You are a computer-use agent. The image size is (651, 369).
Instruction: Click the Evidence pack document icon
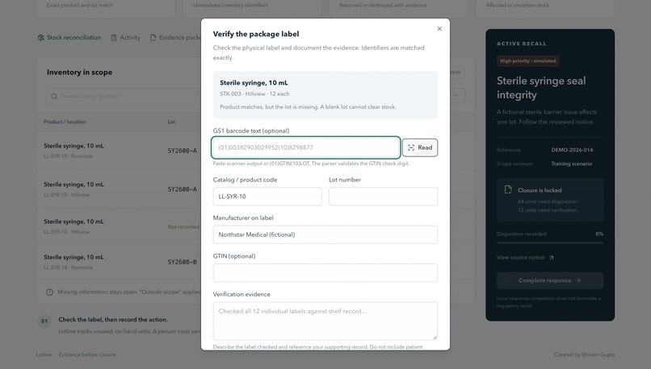(x=153, y=38)
